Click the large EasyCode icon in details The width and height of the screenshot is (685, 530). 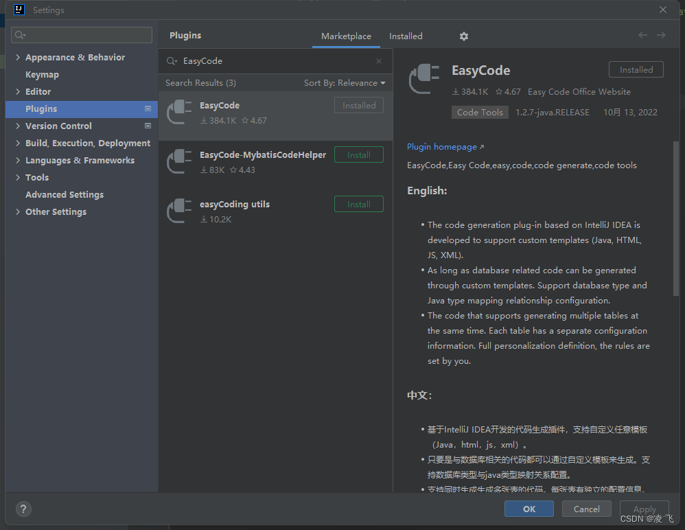point(423,79)
